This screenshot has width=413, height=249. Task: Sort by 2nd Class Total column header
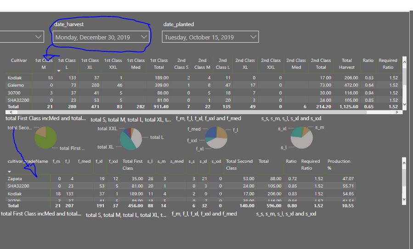(321, 64)
